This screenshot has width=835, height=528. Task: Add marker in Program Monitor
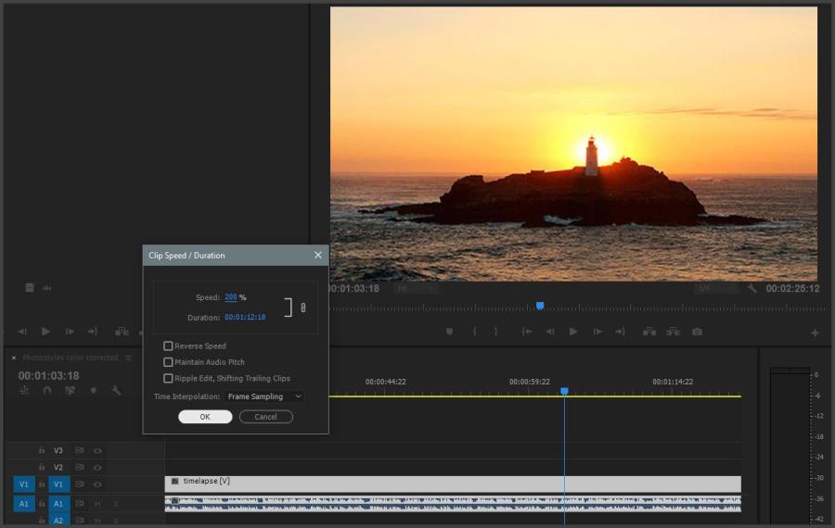(449, 332)
